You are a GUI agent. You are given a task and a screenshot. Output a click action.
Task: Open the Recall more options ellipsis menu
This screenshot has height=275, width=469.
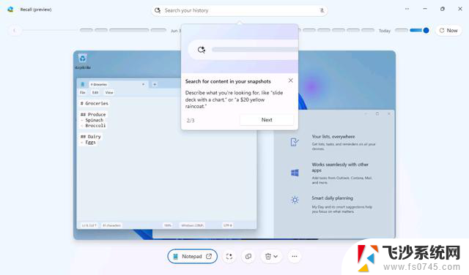pos(407,9)
